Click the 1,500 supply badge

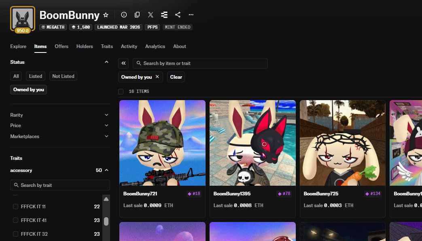81,27
